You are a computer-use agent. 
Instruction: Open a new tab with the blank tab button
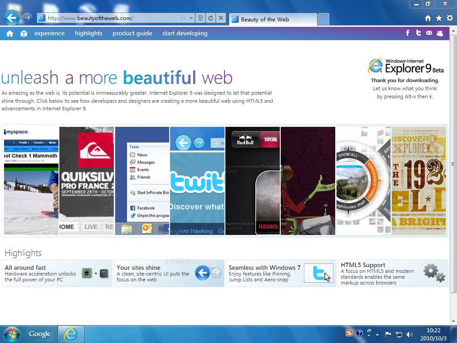tap(323, 19)
